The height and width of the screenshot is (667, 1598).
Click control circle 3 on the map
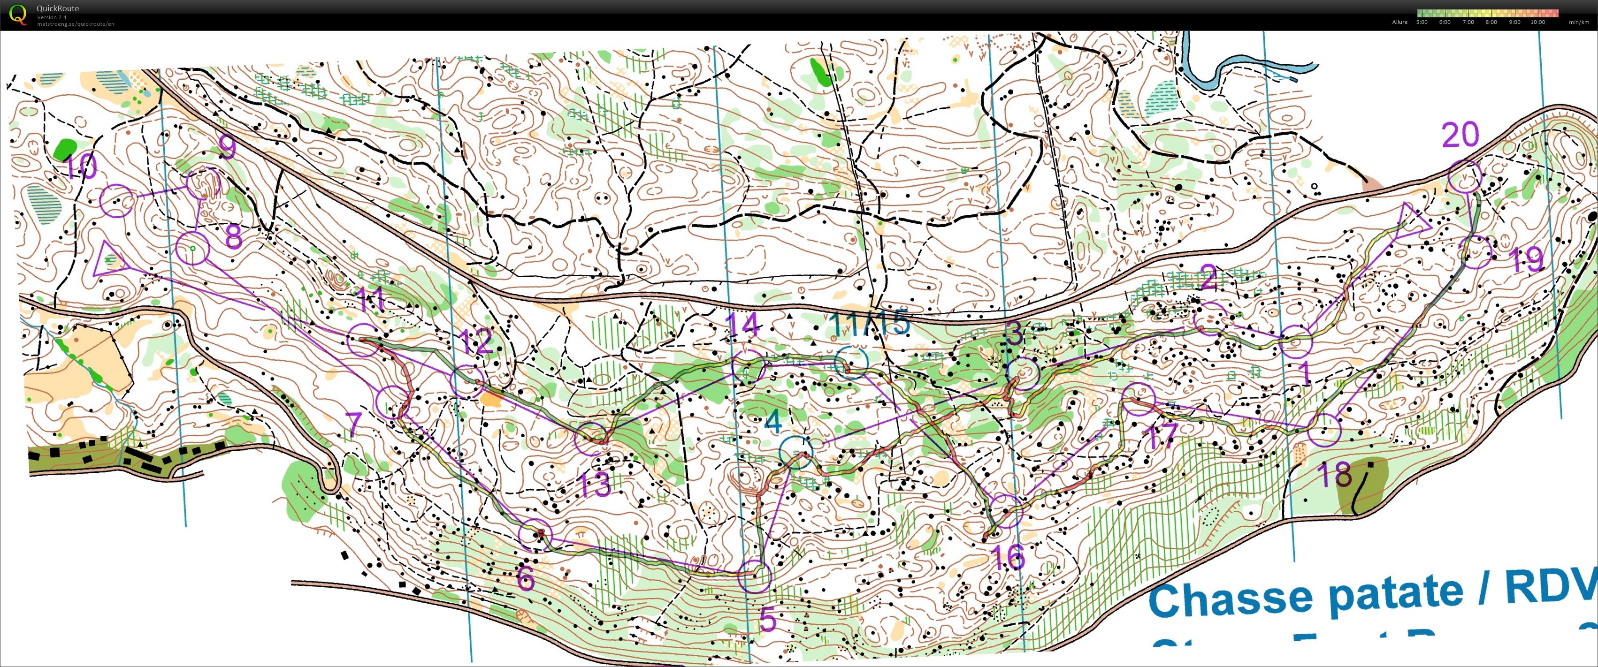click(1022, 373)
